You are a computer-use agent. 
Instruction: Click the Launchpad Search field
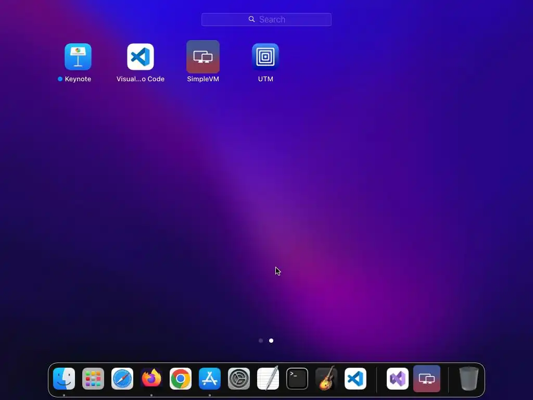[266, 19]
